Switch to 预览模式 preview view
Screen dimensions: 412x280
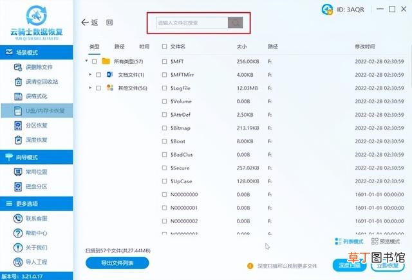386,241
